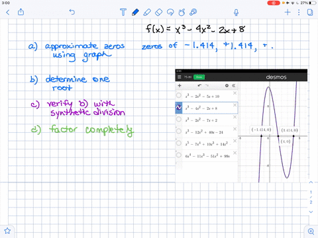Show graph for x³−2x²−5x+10
Viewport: 318px width, 238px height.
179,95
